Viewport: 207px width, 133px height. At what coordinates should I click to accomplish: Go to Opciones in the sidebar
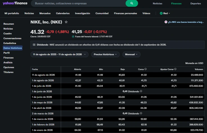point(9,67)
